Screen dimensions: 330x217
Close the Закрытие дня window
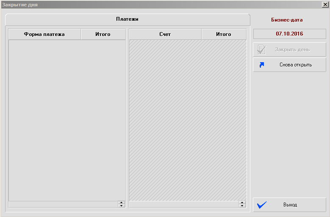(324, 4)
